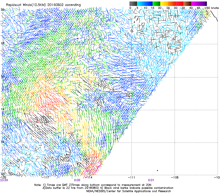Click the note line starting "Note: 1) Times are GMT"
This screenshot has width=220, height=193.
[93, 185]
